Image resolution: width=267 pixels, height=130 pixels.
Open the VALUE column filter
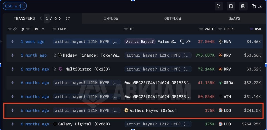pos(201,29)
